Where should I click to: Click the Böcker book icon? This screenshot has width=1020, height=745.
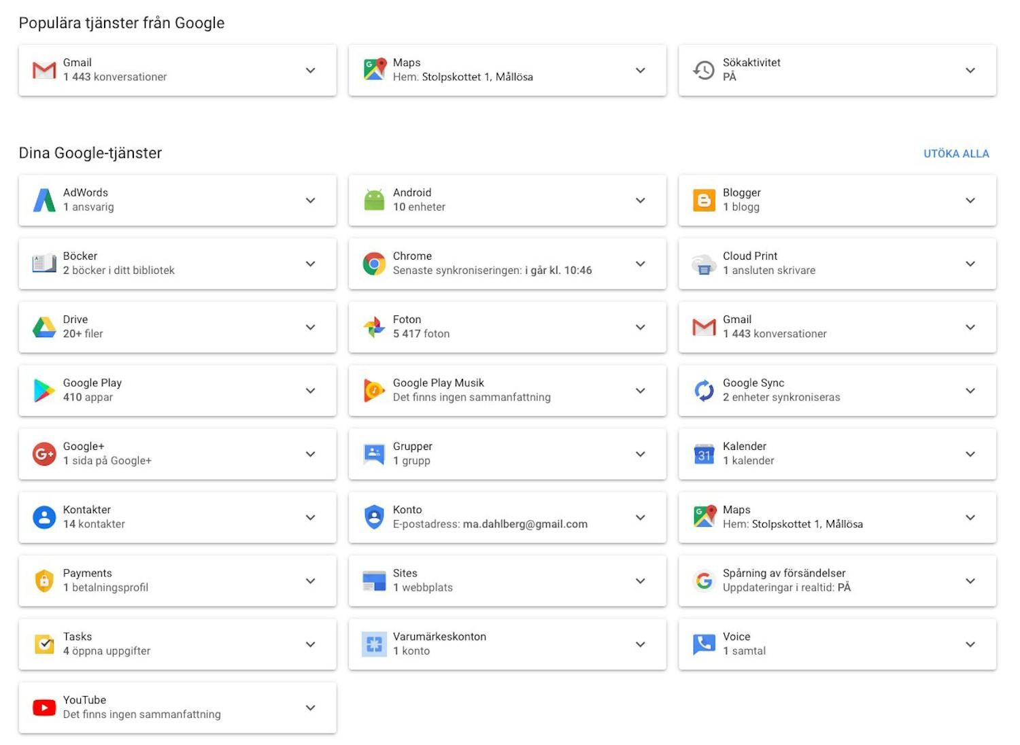point(44,264)
